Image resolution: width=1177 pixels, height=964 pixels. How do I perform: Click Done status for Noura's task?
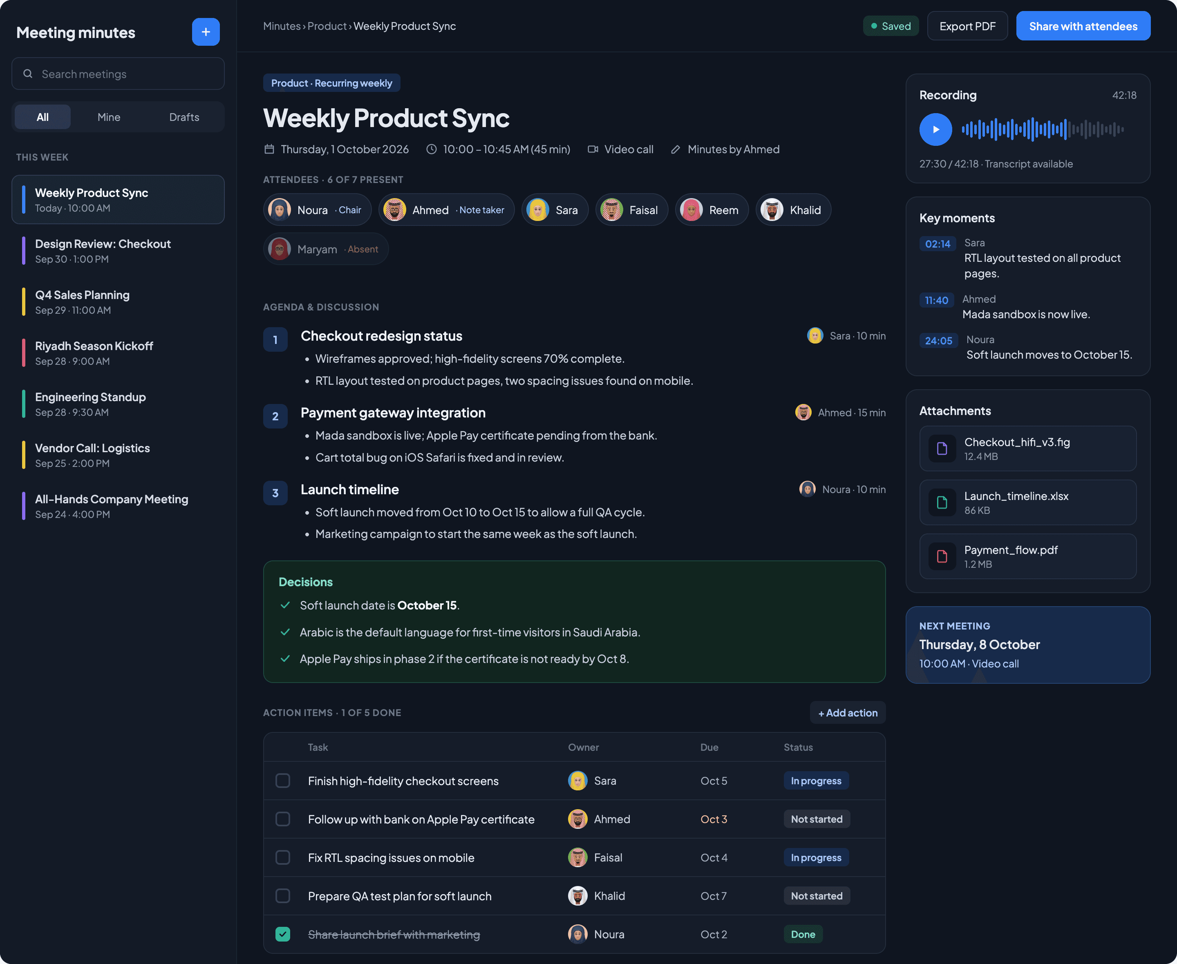803,934
